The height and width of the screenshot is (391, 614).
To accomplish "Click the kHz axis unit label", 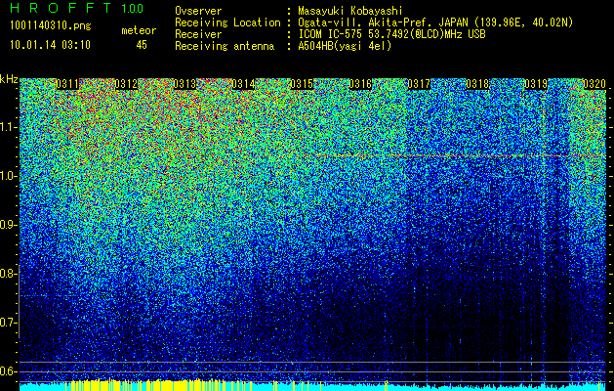I will coord(9,79).
